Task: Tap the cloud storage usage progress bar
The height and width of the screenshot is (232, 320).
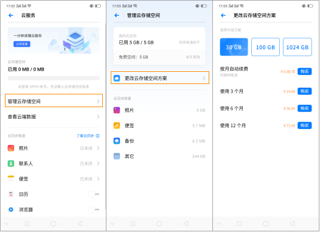Action: pyautogui.click(x=54, y=78)
